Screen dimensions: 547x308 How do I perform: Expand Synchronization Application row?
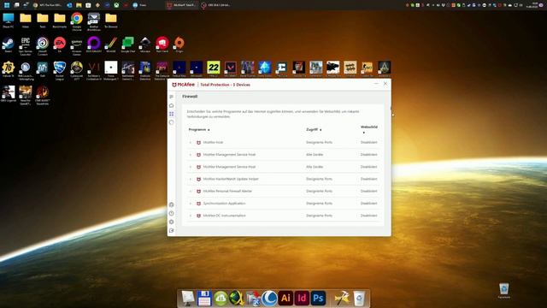click(x=191, y=204)
